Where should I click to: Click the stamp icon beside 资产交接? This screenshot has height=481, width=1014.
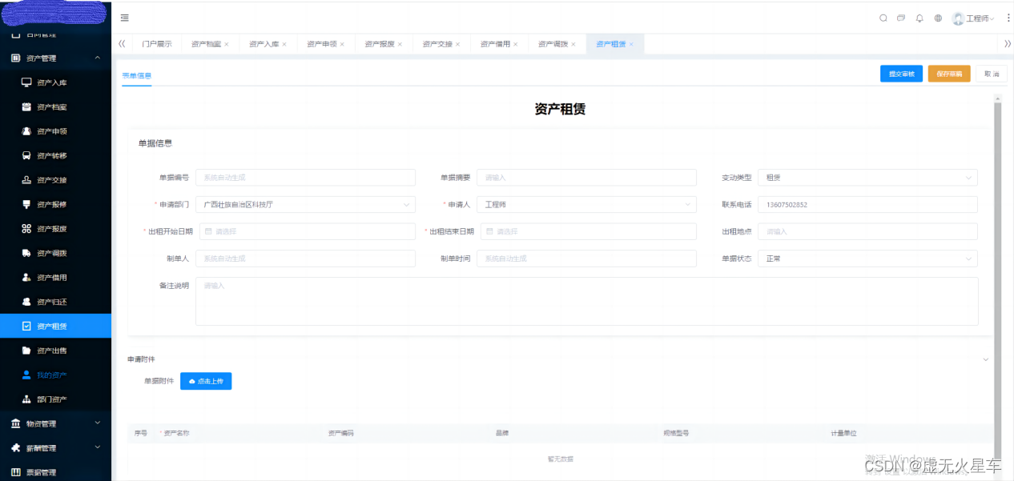26,180
